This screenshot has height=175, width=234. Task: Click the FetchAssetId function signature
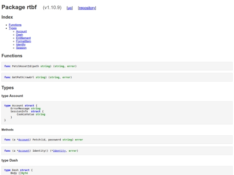(40, 66)
